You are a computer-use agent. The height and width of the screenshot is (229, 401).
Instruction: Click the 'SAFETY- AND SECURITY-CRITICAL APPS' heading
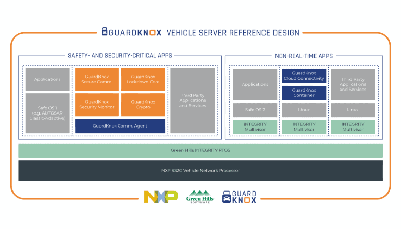click(120, 56)
